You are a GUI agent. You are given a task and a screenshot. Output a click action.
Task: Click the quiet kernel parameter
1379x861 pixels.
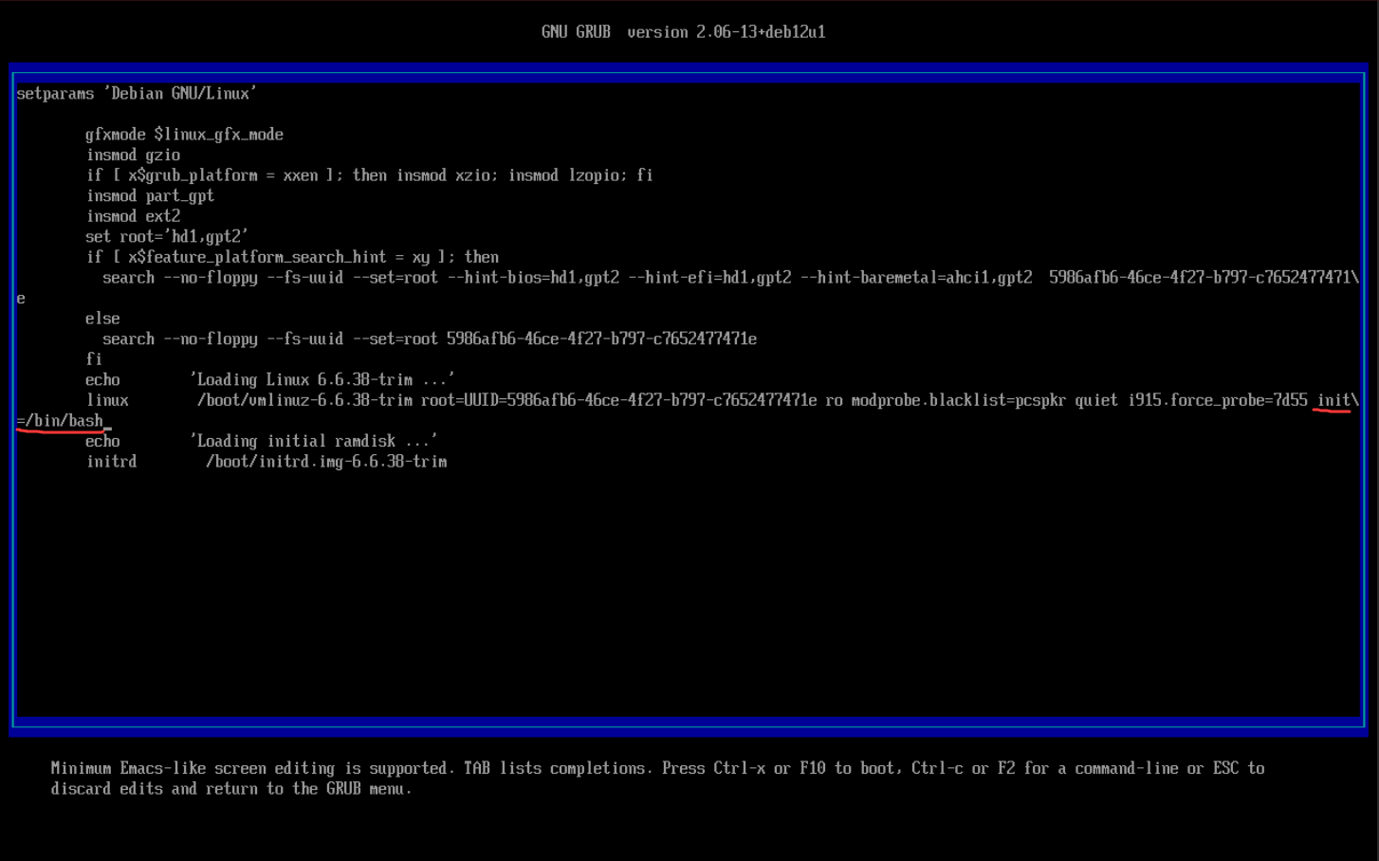coord(1096,401)
